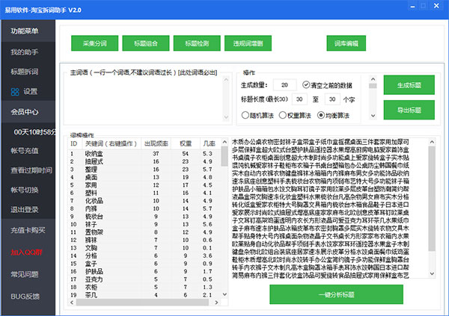Select the 权重算法 radio option
Screen dimensions: 449x316
(283, 115)
